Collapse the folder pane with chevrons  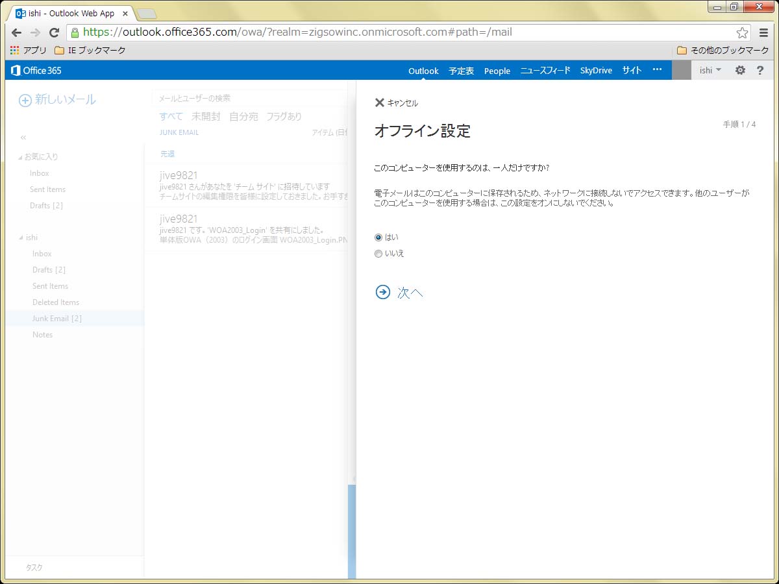pyautogui.click(x=23, y=138)
